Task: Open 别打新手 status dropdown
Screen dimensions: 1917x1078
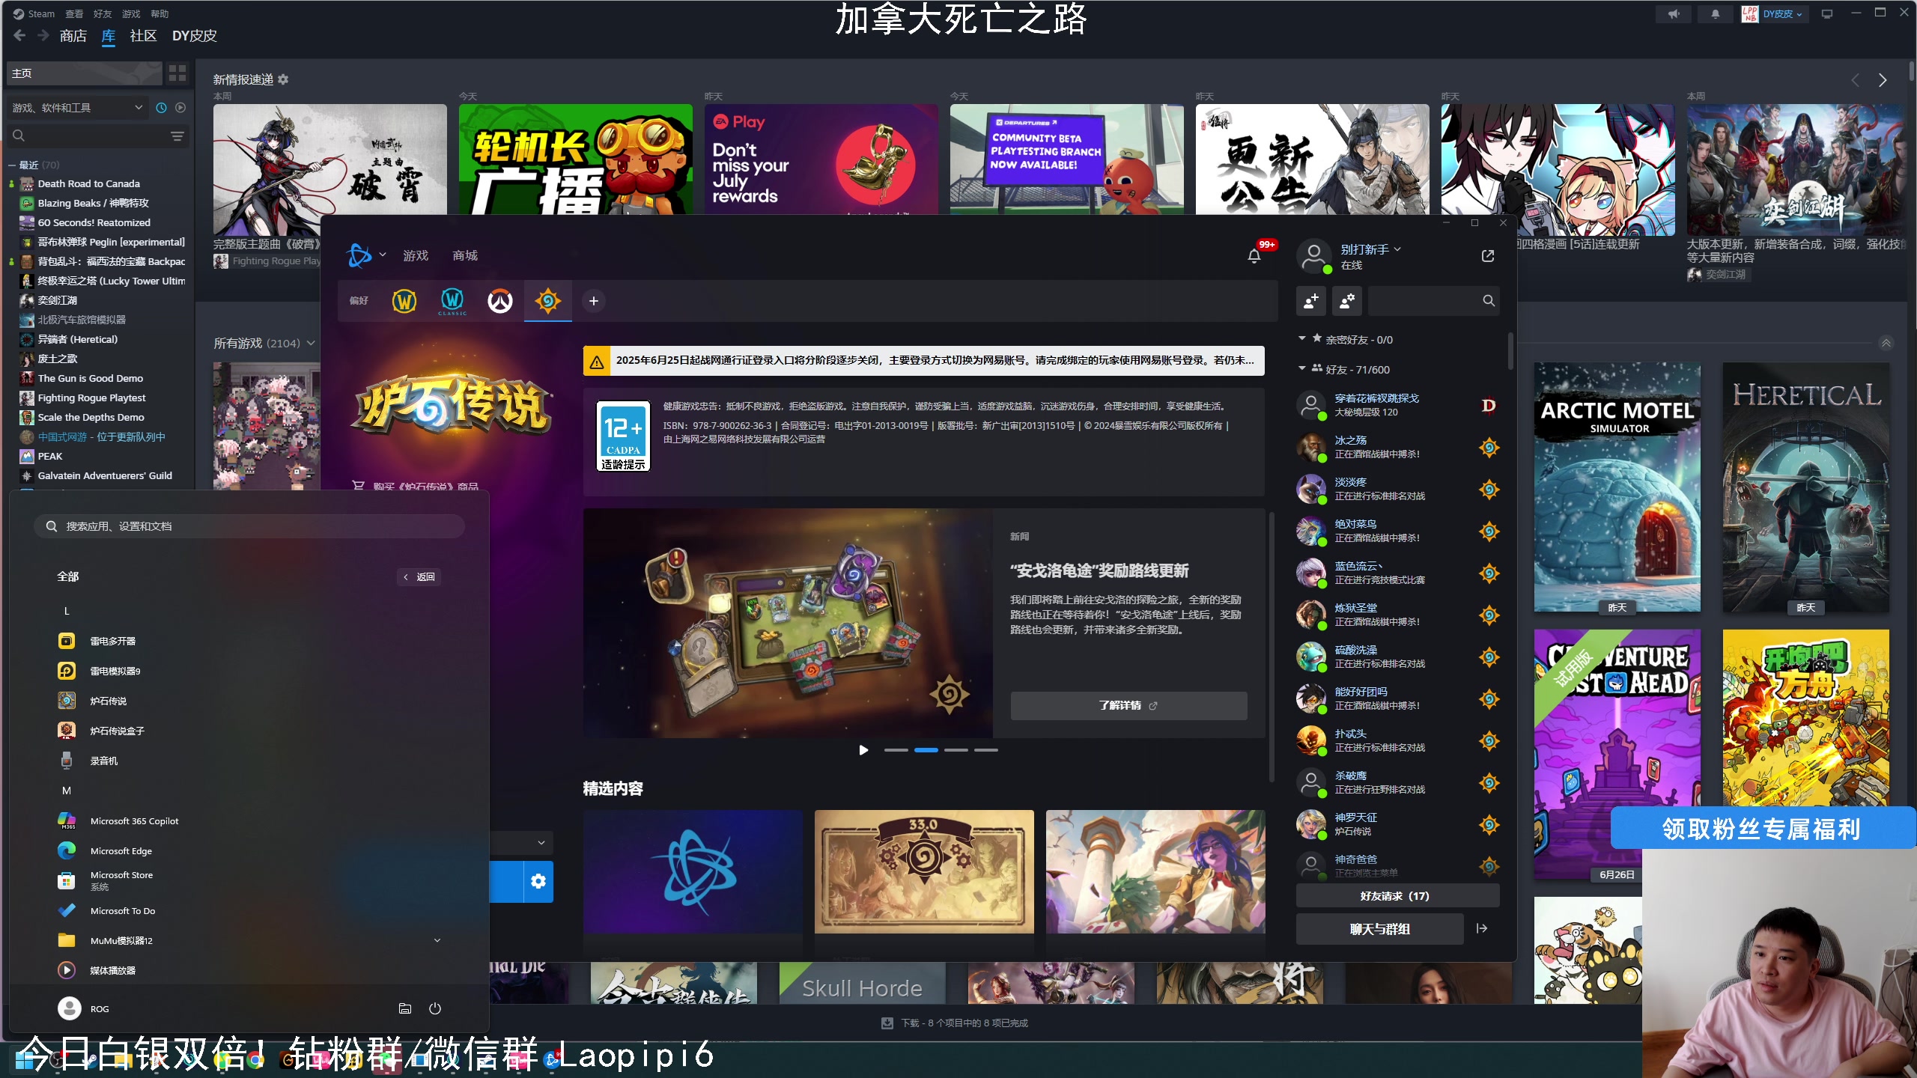Action: coord(1370,249)
